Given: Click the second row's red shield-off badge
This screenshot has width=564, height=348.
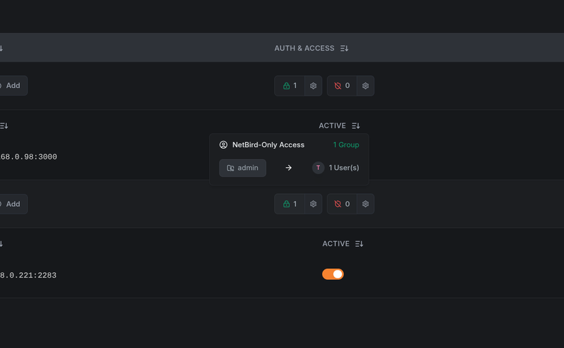Looking at the screenshot, I should coord(342,204).
